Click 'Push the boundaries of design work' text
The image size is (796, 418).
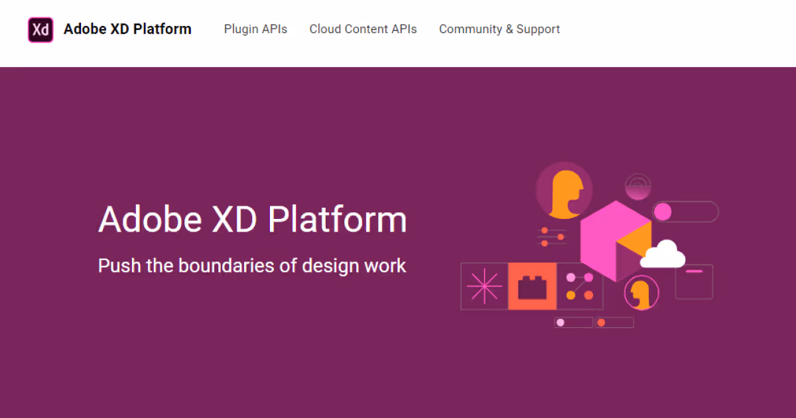(252, 265)
